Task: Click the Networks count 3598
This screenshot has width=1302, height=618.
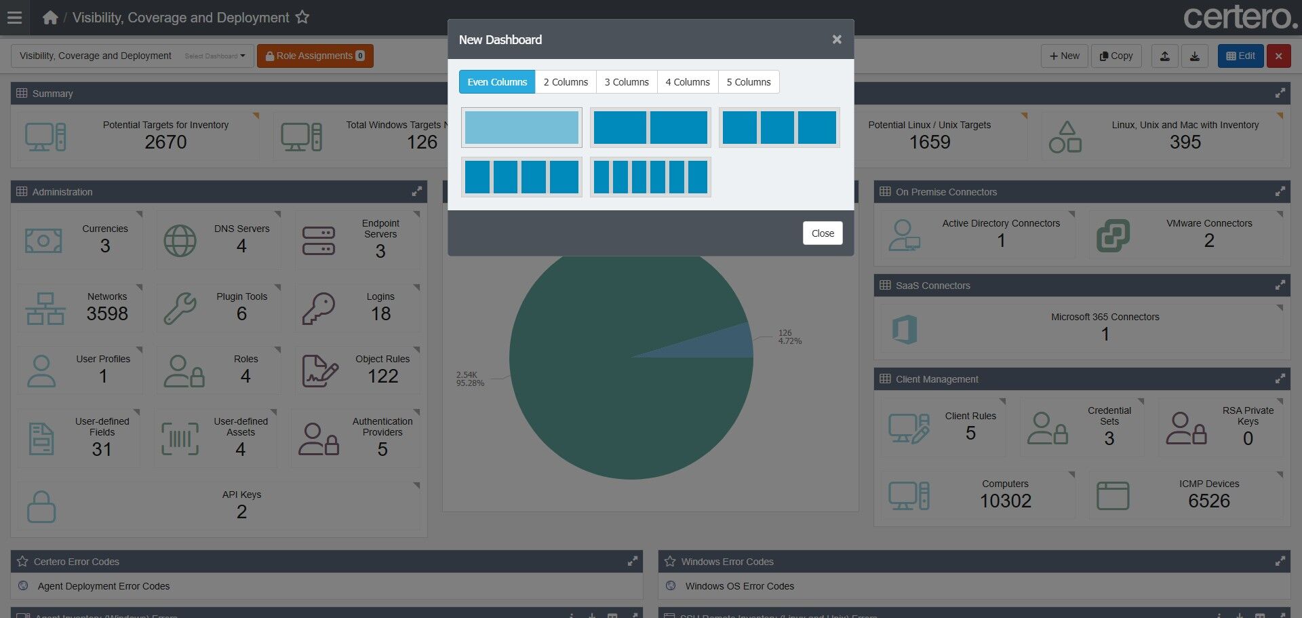Action: pyautogui.click(x=107, y=313)
